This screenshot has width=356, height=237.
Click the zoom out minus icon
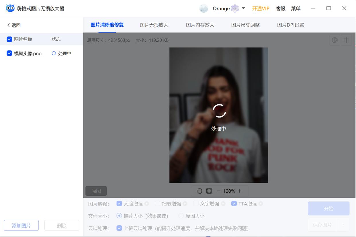218,191
